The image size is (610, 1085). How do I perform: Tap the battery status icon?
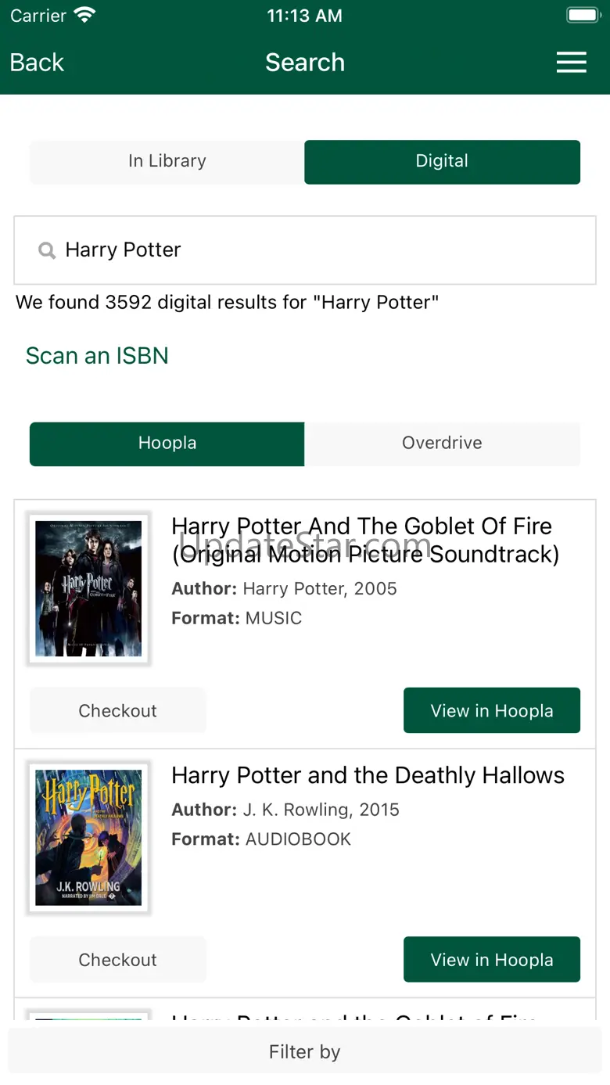[582, 15]
